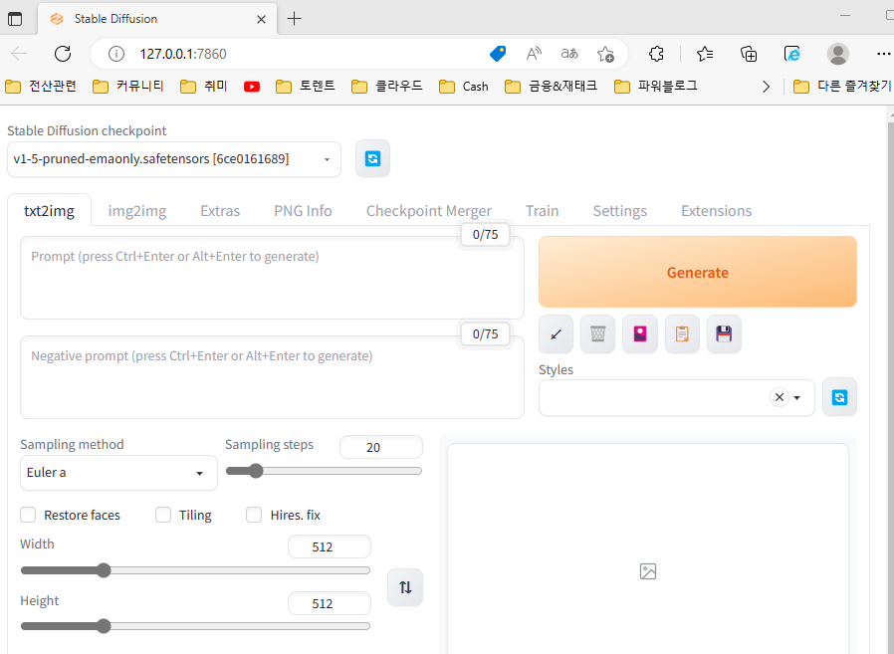The width and height of the screenshot is (894, 654).
Task: Open the Checkpoint Merger tab
Action: coord(429,211)
